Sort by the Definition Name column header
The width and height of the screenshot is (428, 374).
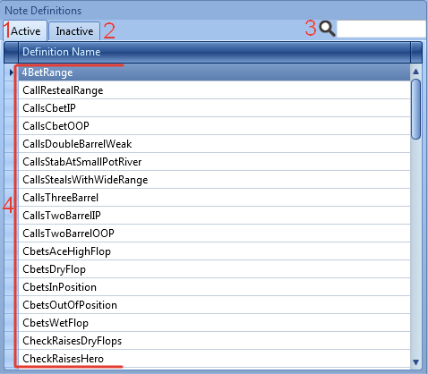click(214, 52)
